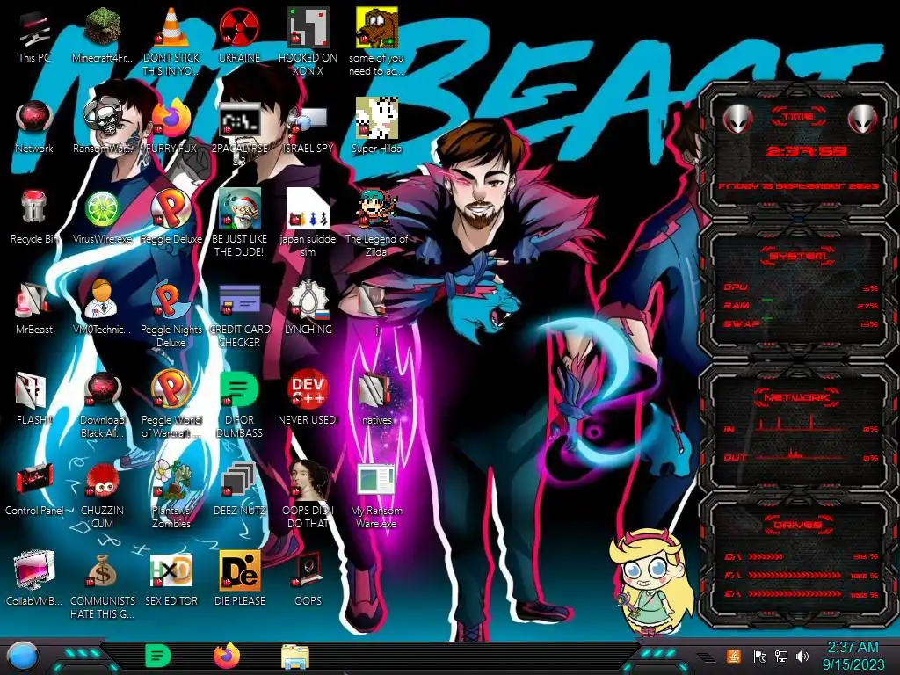This screenshot has height=675, width=900.
Task: Click the right alien head on TIME widget
Action: point(863,119)
